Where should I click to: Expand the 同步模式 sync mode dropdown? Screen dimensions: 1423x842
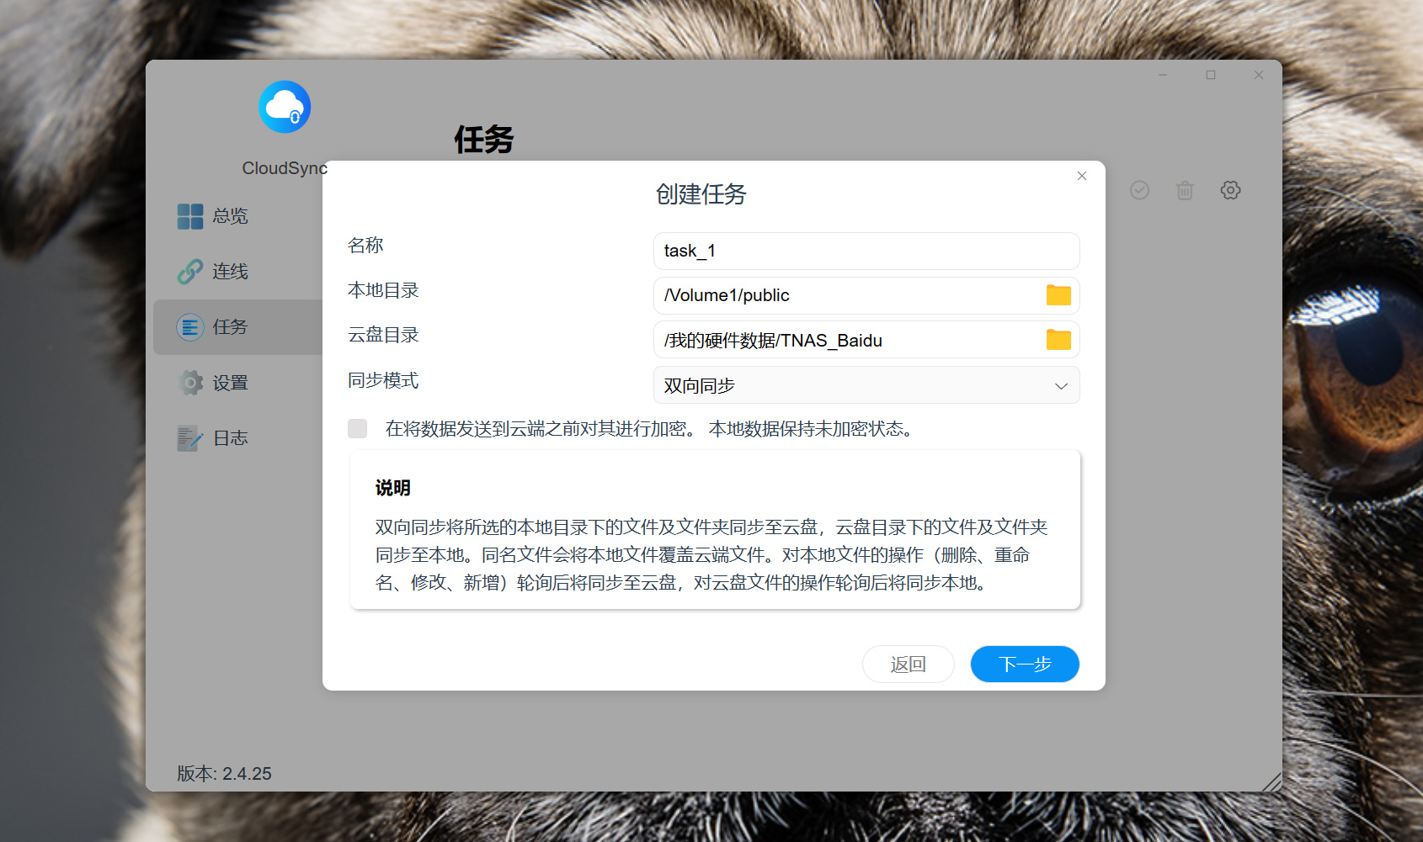(866, 385)
